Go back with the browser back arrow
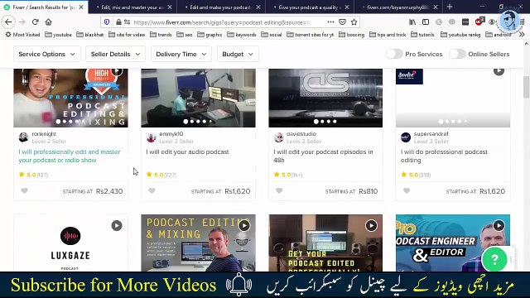The width and height of the screenshot is (530, 298). (x=8, y=22)
